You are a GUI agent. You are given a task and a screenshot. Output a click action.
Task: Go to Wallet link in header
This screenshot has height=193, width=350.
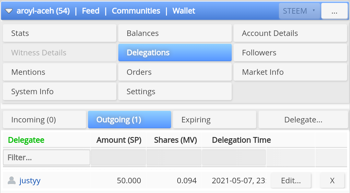[x=184, y=11]
